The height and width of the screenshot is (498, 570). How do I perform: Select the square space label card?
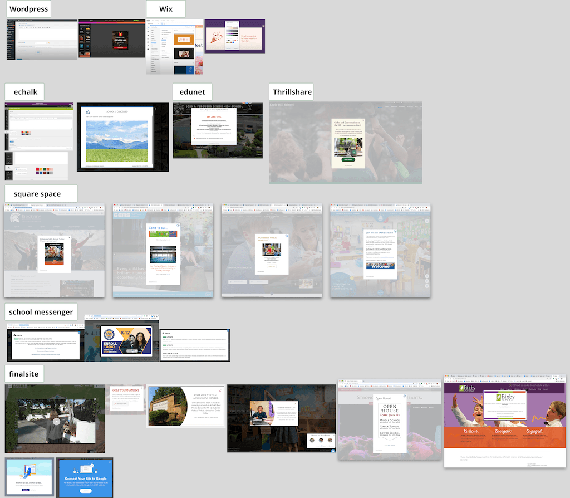[41, 194]
